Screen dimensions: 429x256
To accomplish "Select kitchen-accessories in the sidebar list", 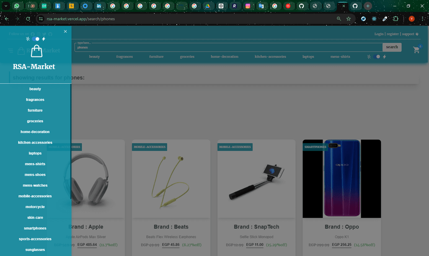I will [x=35, y=143].
